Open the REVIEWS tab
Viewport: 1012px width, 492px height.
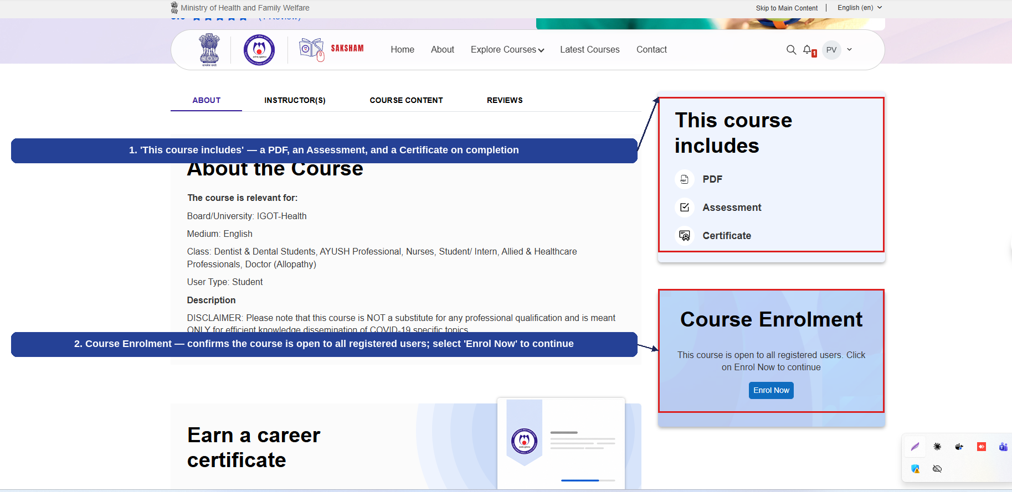(505, 100)
